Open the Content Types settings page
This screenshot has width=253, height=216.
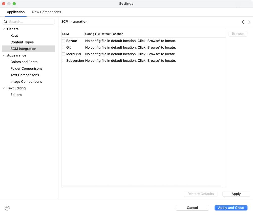click(x=22, y=42)
